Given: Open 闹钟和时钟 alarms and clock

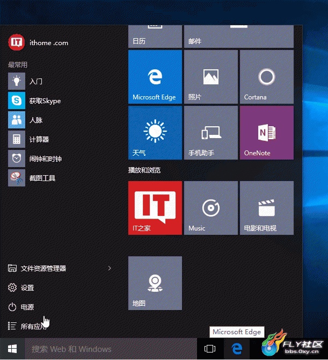Looking at the screenshot, I should [35, 159].
